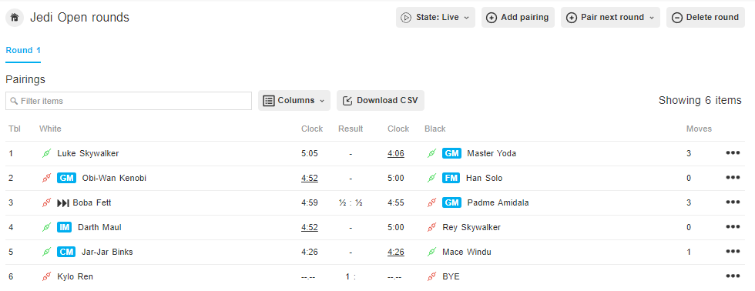Click the Filter items search field

coord(129,101)
